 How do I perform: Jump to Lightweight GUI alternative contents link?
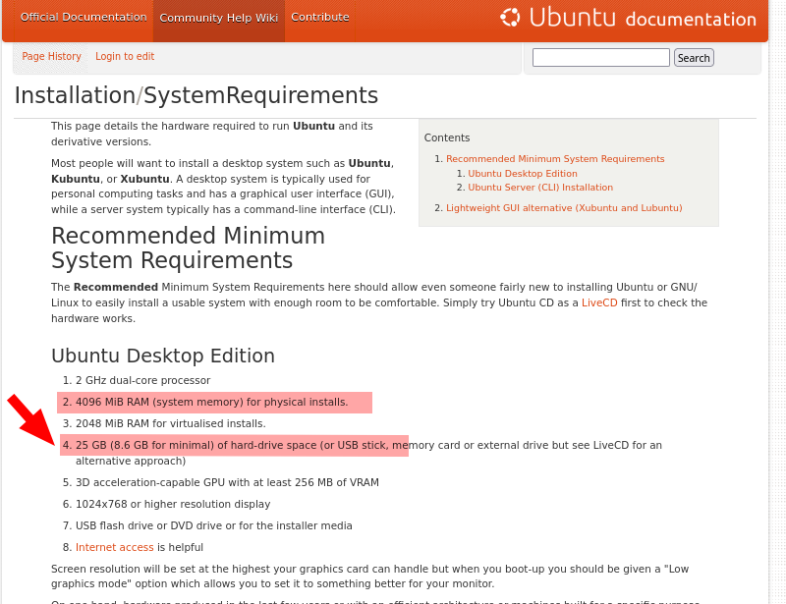563,208
